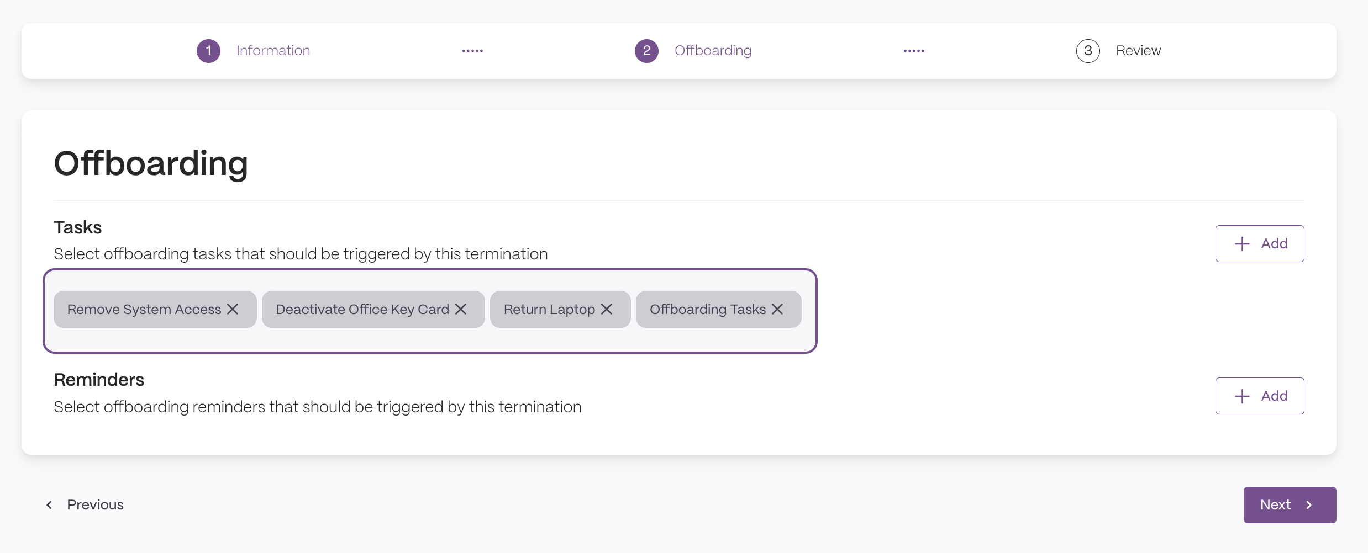
Task: Open the Review step label
Action: coord(1138,51)
